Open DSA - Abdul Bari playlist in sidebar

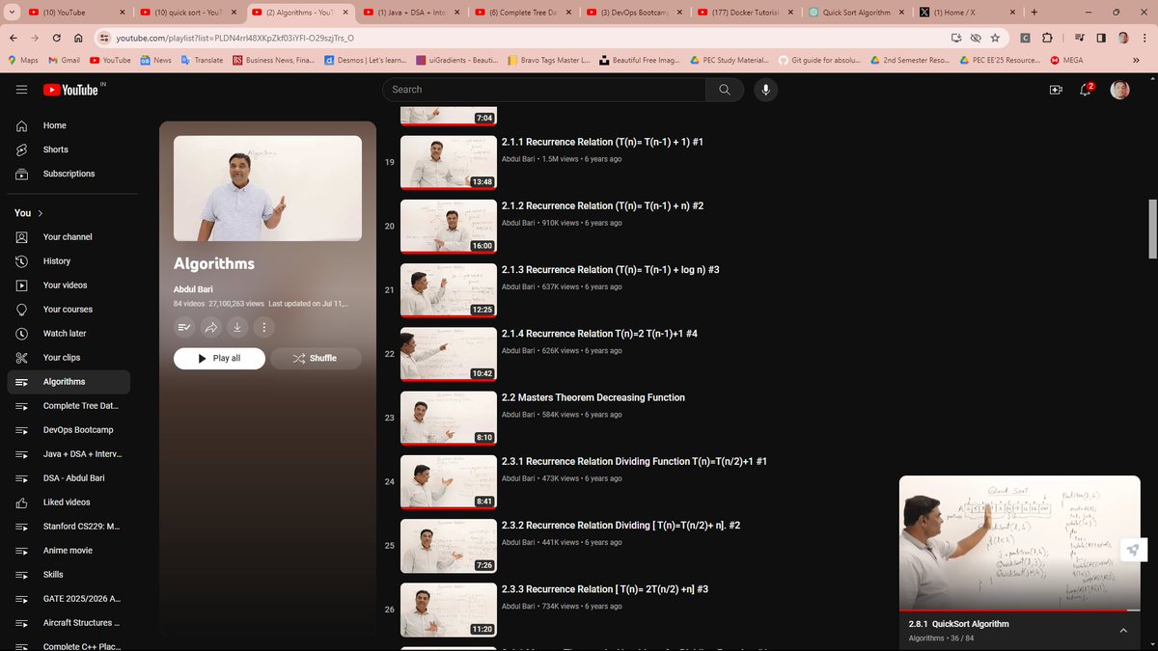pos(69,478)
